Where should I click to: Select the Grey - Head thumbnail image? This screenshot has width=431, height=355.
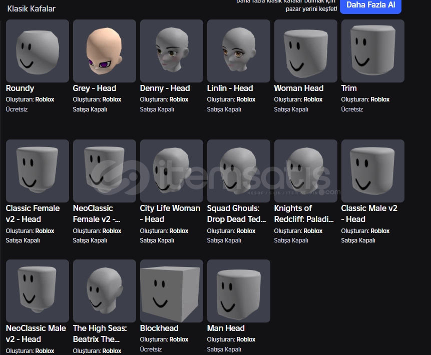[105, 51]
